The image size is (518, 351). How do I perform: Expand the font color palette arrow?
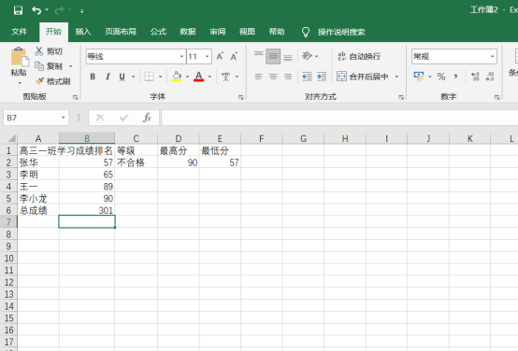pos(209,77)
